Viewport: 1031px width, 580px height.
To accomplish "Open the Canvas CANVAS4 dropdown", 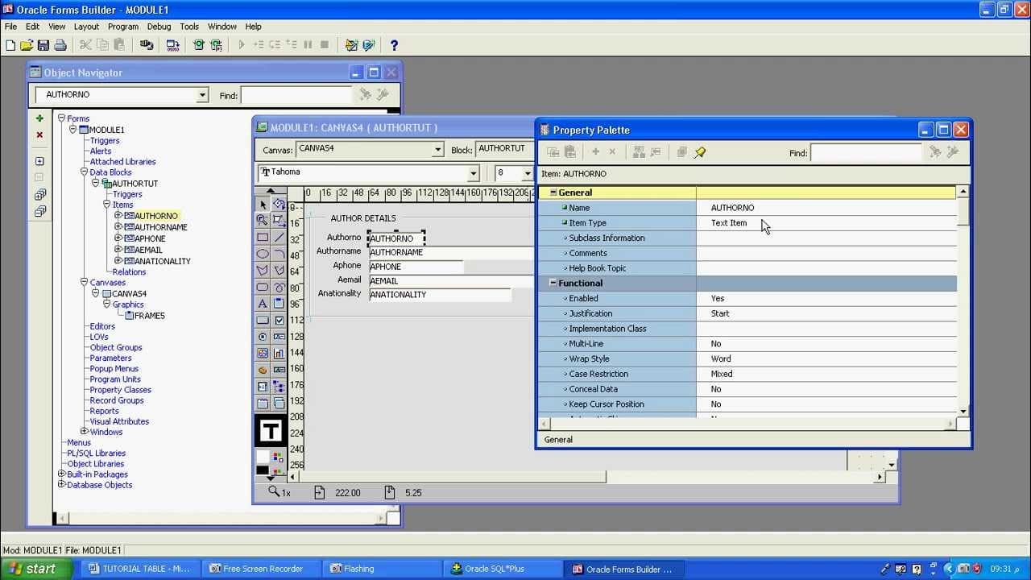I will point(437,149).
